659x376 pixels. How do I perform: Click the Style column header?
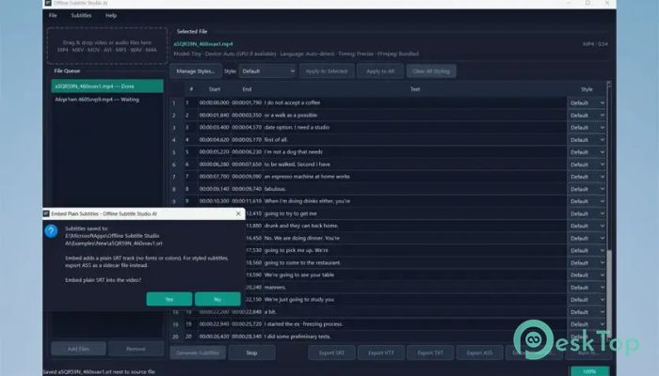click(x=587, y=89)
